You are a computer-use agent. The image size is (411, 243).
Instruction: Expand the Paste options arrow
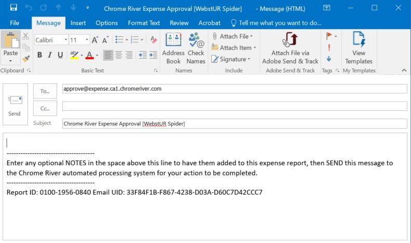coord(10,61)
